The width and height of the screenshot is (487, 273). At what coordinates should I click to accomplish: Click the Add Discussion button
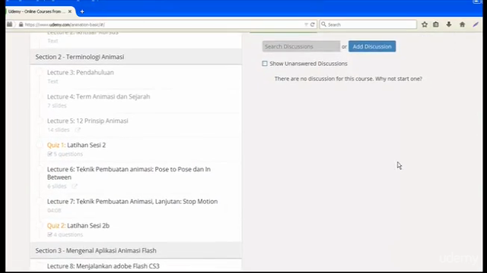coord(372,46)
